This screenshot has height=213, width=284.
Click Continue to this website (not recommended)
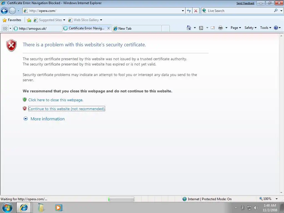click(67, 109)
